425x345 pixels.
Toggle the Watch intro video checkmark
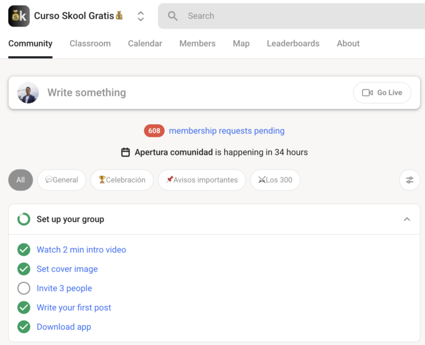(24, 250)
